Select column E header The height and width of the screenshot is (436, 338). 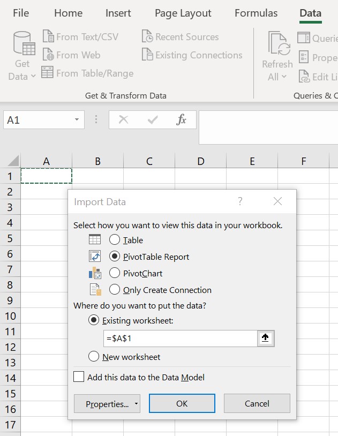click(x=252, y=161)
